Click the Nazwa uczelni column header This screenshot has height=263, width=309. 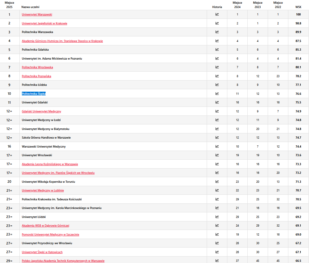pos(30,7)
